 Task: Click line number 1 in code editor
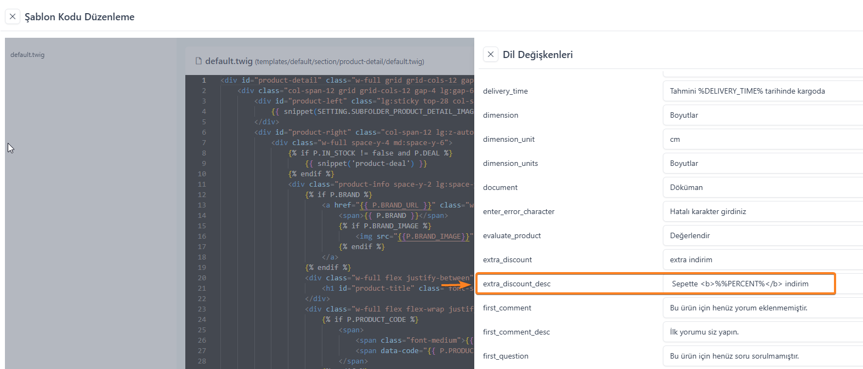pos(203,80)
